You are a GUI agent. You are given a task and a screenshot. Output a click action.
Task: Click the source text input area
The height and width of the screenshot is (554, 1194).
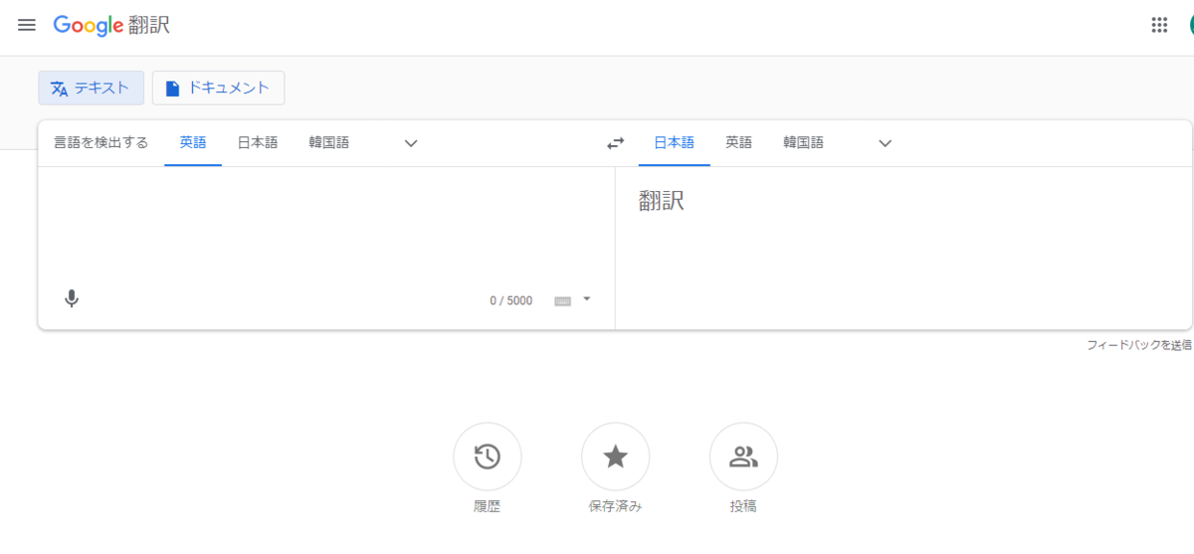pyautogui.click(x=326, y=227)
